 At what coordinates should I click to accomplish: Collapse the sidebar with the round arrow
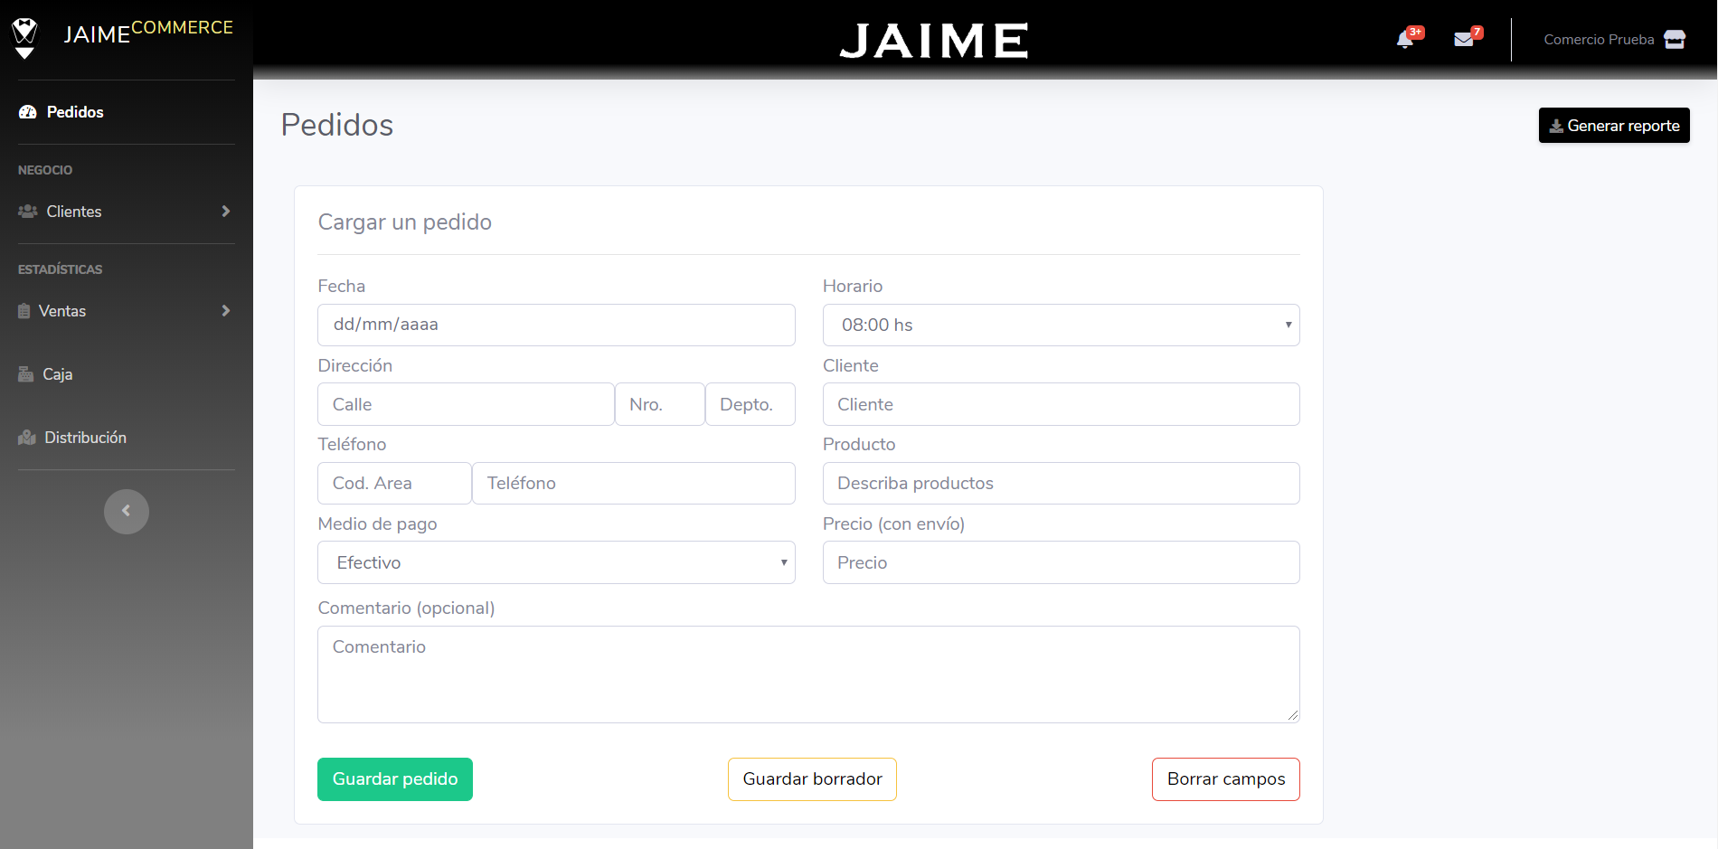tap(127, 512)
